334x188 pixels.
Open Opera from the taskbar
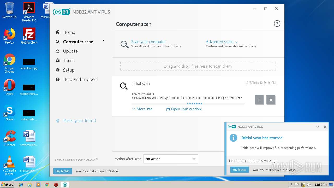point(56,185)
